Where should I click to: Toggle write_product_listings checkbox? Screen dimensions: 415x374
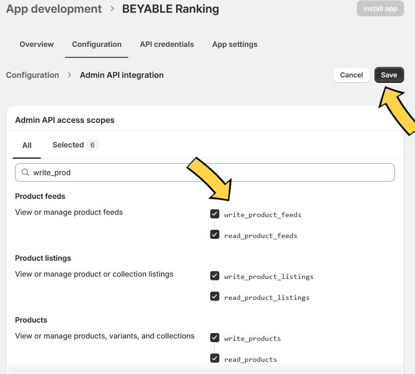[215, 276]
